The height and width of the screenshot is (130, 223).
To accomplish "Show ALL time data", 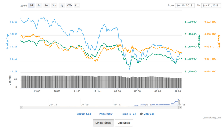I will [x=77, y=6].
